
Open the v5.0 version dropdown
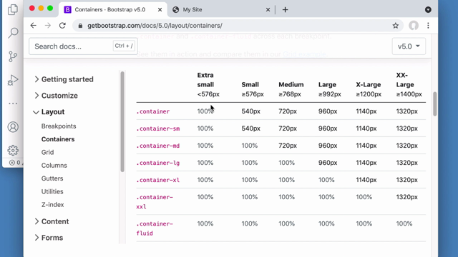pos(409,46)
